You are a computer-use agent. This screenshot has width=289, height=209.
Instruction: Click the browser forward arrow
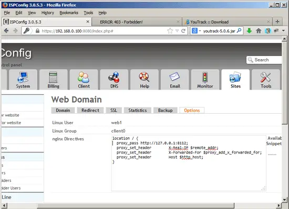click(x=15, y=31)
